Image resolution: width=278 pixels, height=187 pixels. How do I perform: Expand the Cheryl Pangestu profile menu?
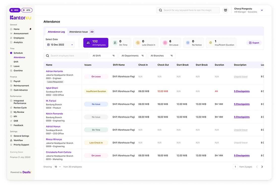point(262,10)
